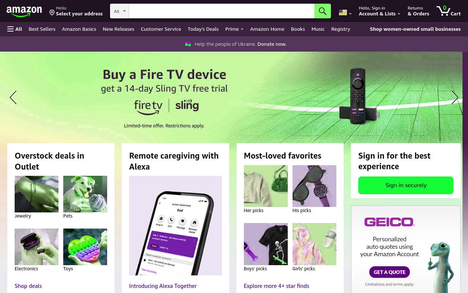Expand the All search category dropdown
This screenshot has height=293, width=468.
pos(120,11)
